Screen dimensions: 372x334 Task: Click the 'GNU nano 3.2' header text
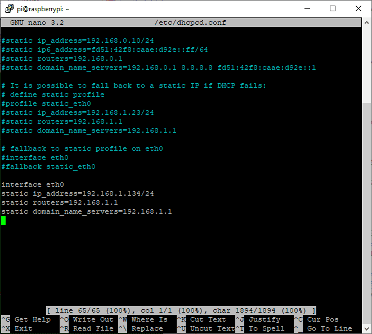[x=37, y=22]
